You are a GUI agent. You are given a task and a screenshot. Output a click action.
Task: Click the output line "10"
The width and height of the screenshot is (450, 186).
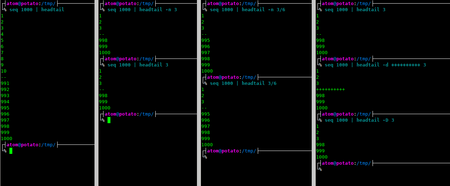click(x=4, y=71)
